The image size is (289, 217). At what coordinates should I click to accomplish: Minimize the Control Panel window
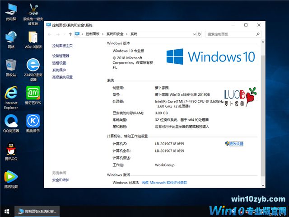233,25
